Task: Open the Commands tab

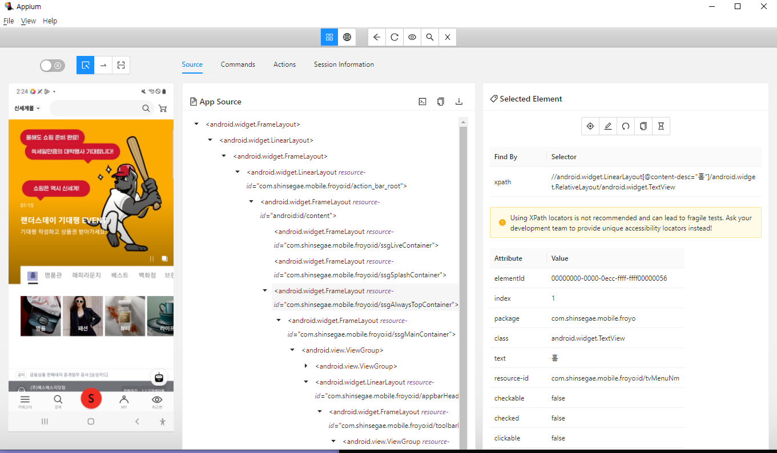Action: [x=238, y=64]
